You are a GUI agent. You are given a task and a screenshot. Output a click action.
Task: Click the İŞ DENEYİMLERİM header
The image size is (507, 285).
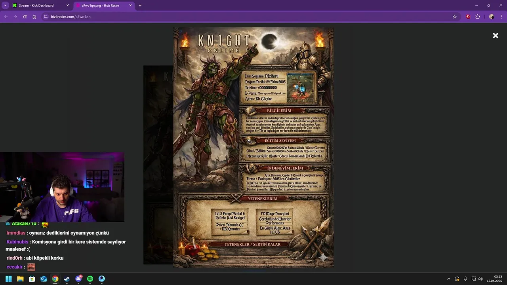coord(285,168)
